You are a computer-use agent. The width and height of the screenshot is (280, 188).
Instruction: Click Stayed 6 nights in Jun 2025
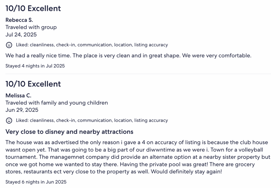pyautogui.click(x=36, y=182)
